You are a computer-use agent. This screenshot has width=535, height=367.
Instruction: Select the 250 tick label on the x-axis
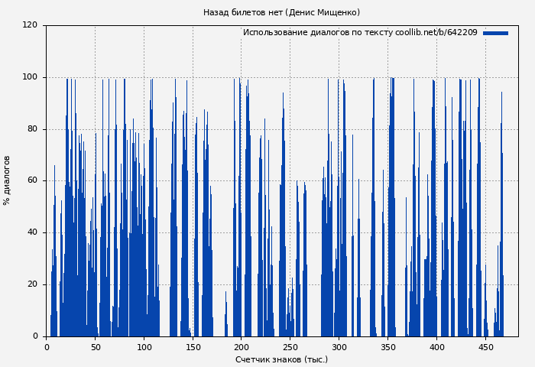tap(290, 347)
